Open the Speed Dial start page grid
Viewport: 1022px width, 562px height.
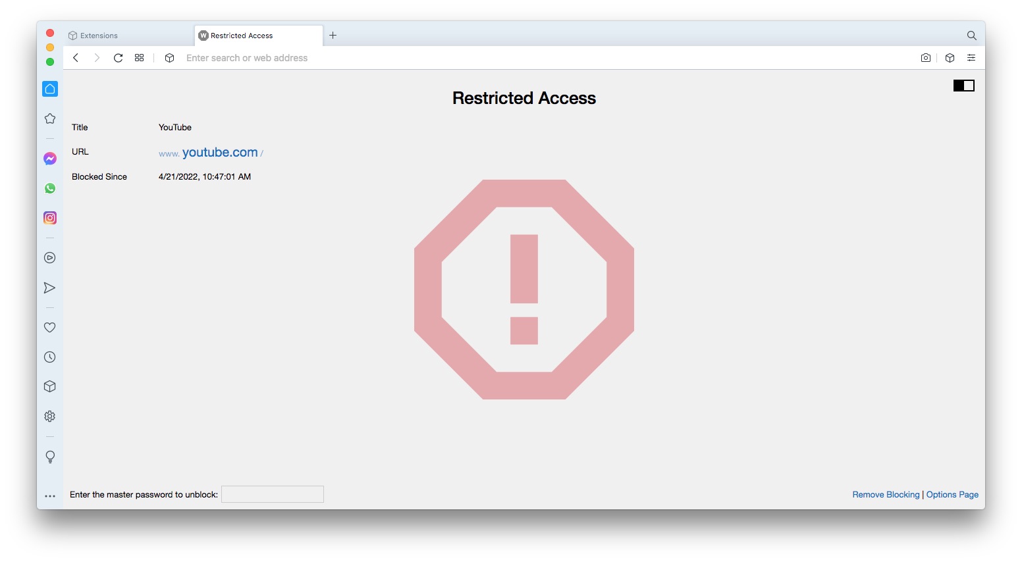click(139, 58)
